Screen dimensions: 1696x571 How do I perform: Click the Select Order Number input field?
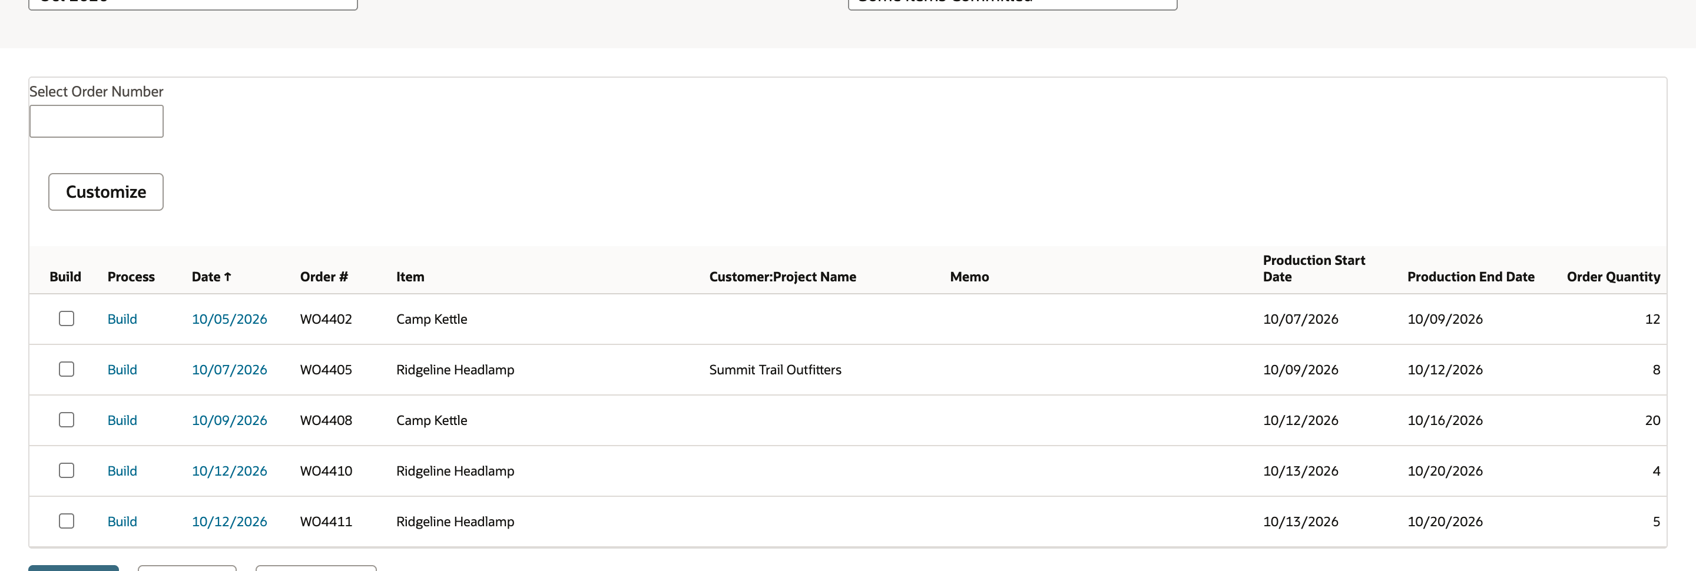click(x=96, y=121)
